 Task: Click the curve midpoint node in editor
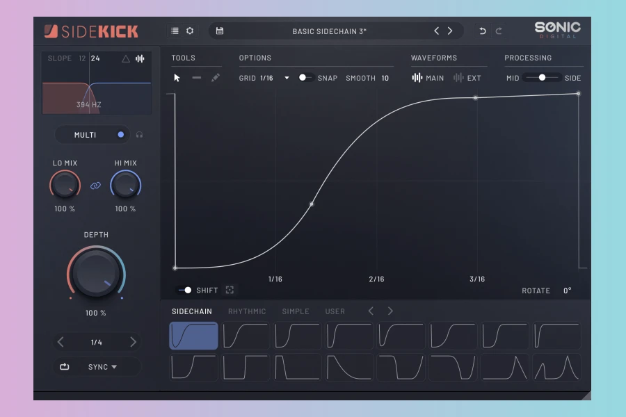click(312, 204)
